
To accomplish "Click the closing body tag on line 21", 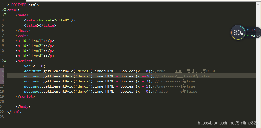I will click(23, 107).
